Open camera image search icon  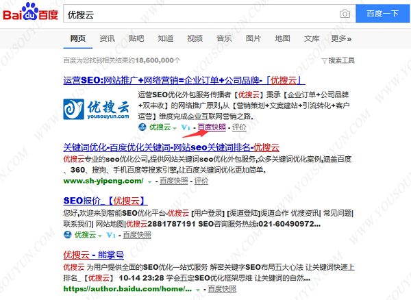point(345,14)
